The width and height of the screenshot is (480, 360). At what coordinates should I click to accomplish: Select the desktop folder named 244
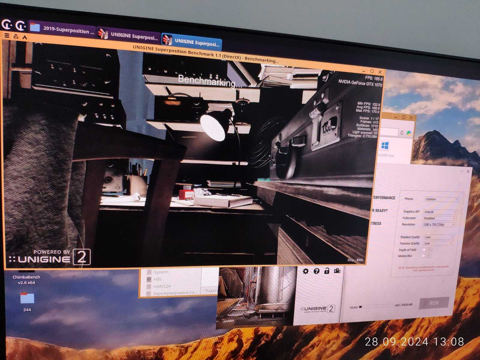[x=27, y=302]
